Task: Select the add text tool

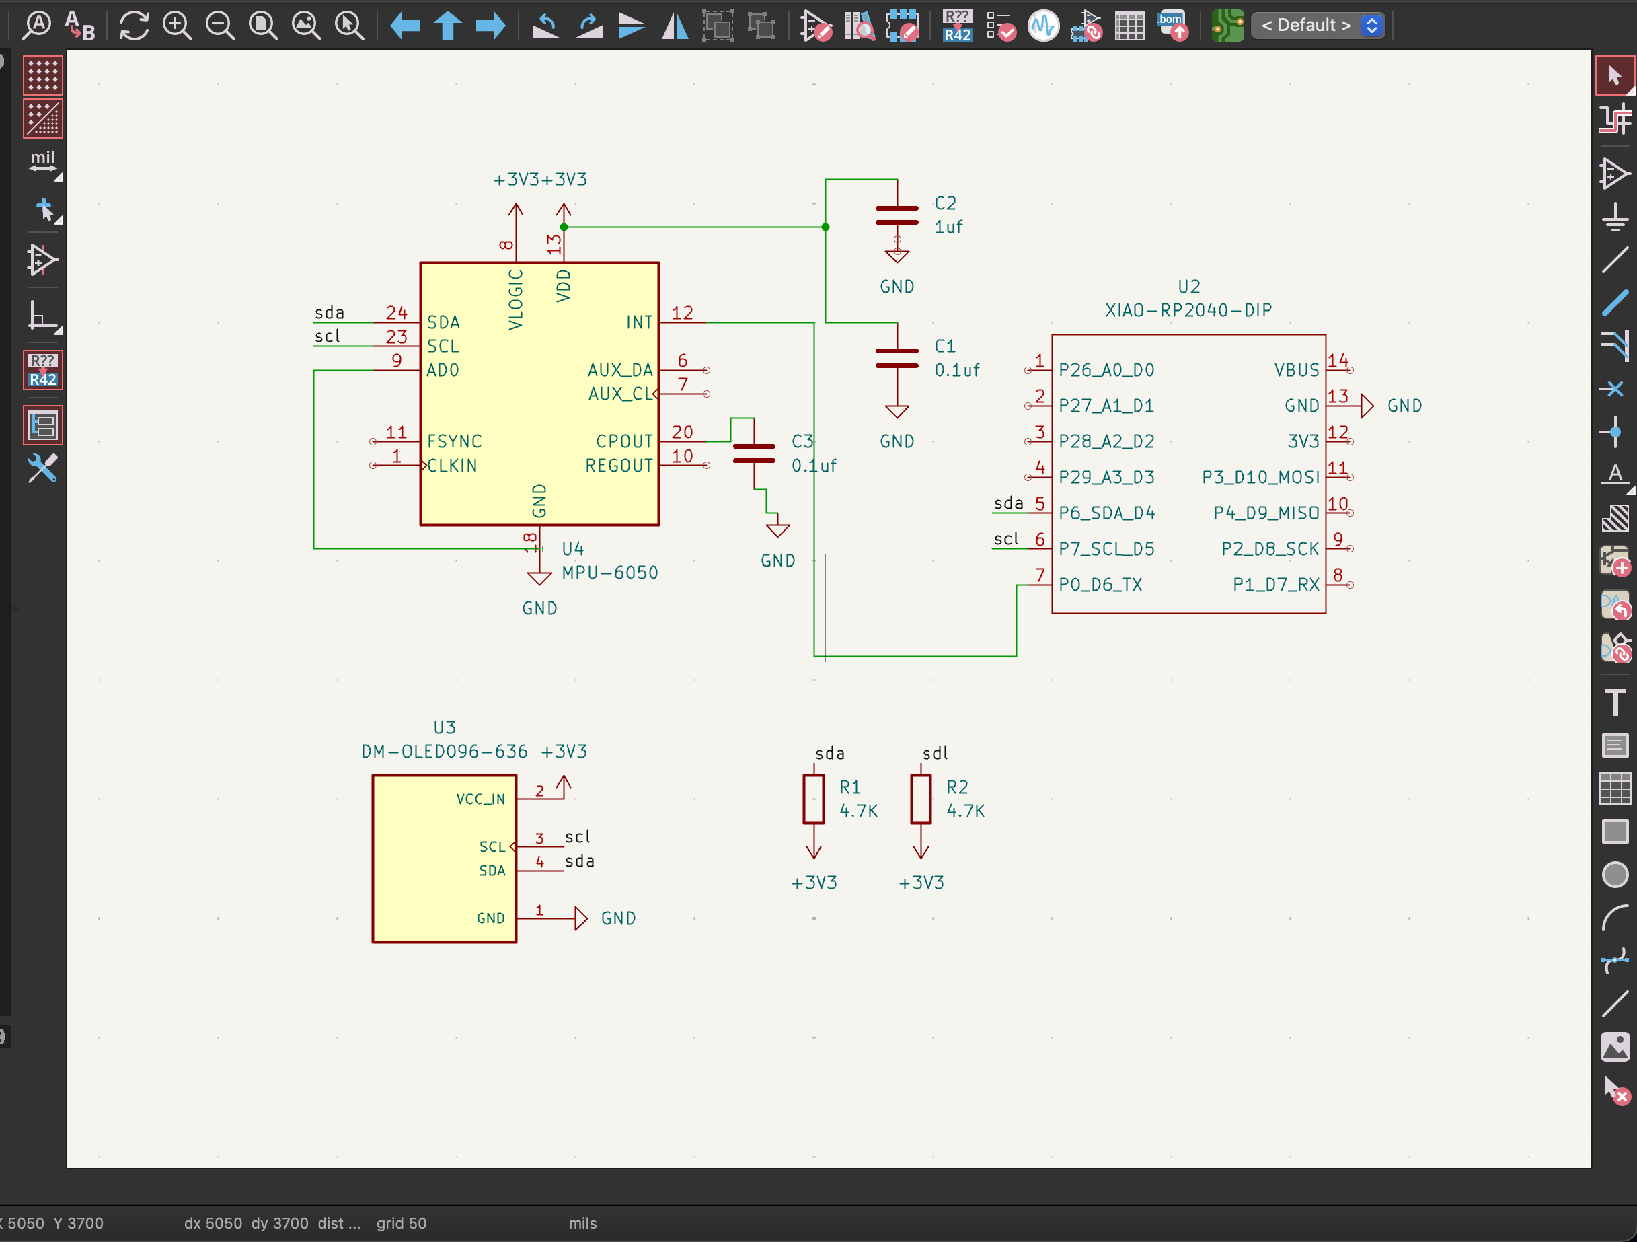Action: pyautogui.click(x=1615, y=702)
